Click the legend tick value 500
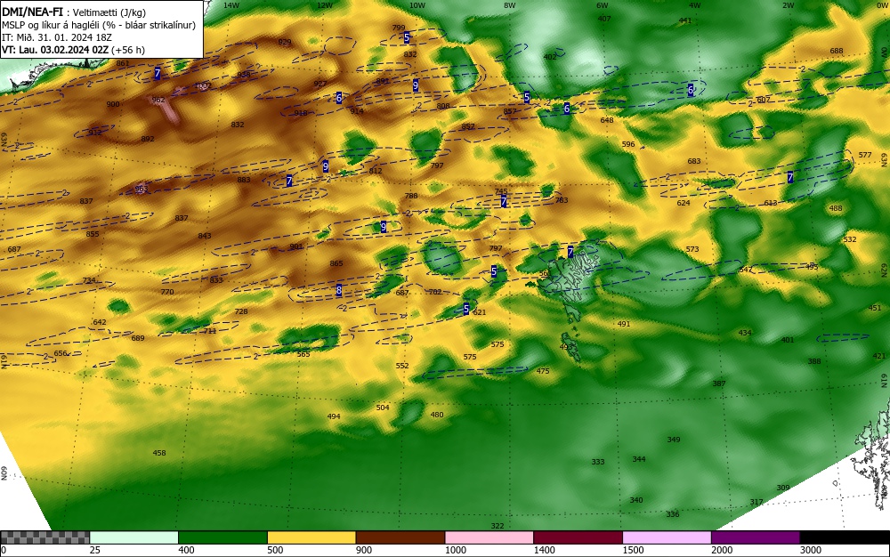The height and width of the screenshot is (557, 890). pyautogui.click(x=275, y=550)
